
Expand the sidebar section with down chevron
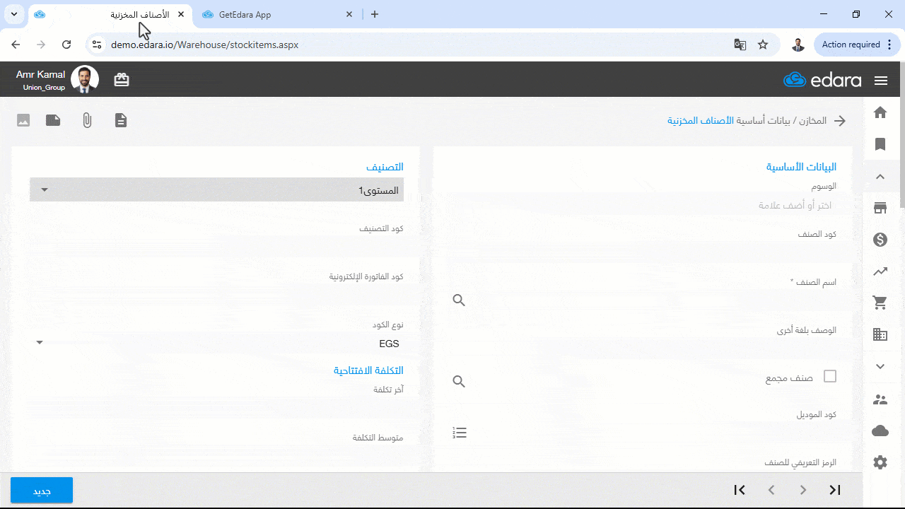click(x=880, y=366)
